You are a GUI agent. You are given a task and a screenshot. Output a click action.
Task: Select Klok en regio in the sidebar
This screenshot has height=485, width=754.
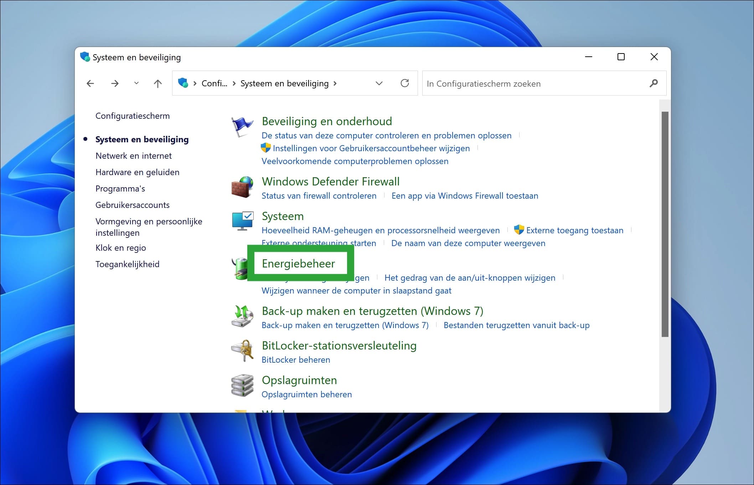[120, 247]
